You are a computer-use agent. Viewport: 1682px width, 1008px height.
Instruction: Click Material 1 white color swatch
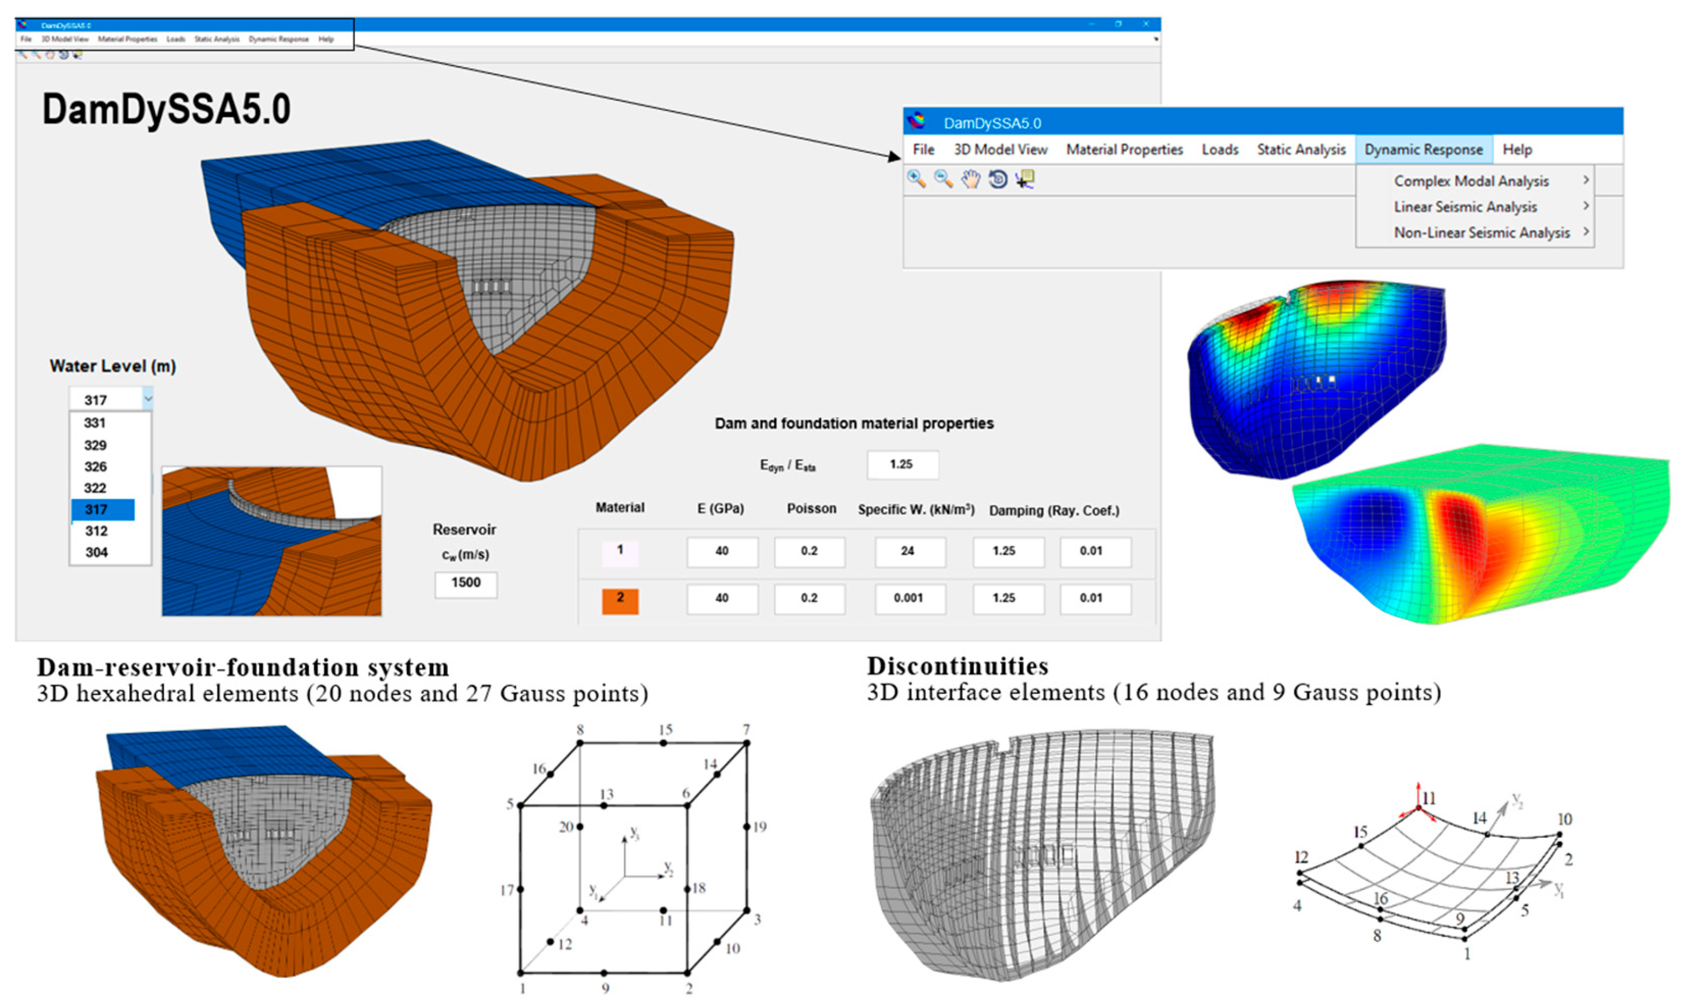point(619,553)
